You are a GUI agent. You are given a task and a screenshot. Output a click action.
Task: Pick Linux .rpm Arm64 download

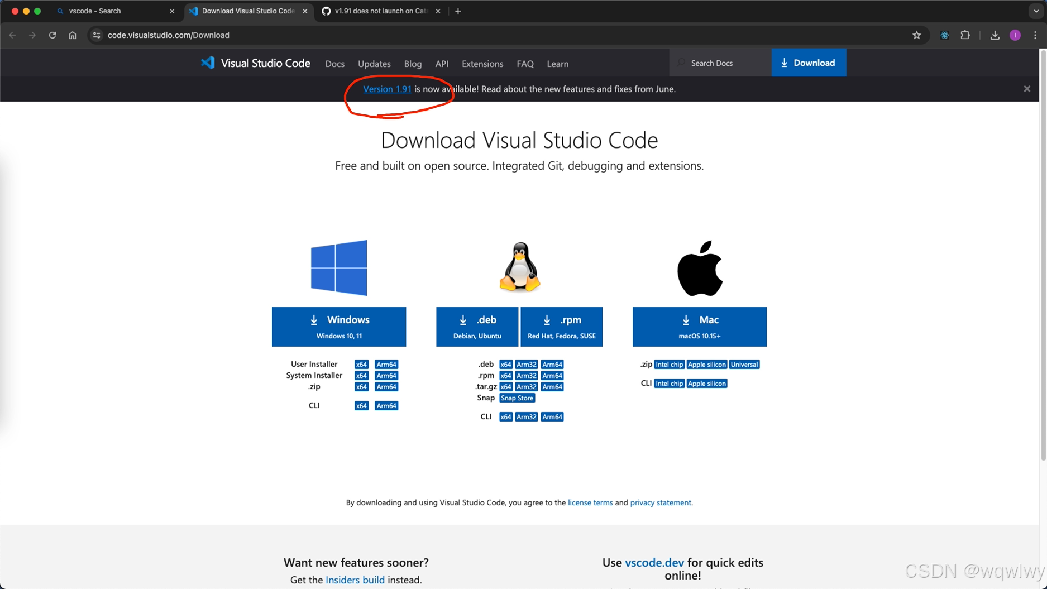[552, 375]
